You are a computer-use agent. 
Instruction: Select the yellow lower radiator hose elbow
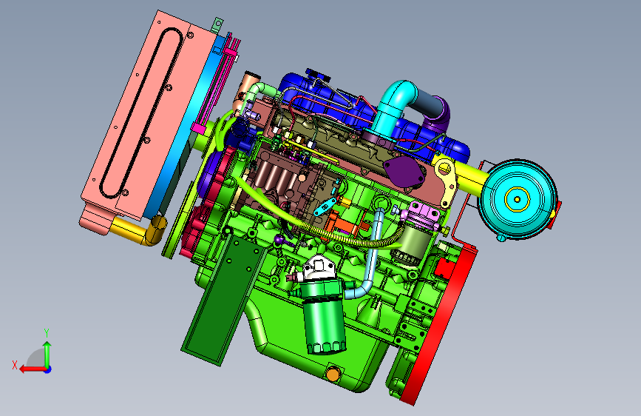pos(141,232)
